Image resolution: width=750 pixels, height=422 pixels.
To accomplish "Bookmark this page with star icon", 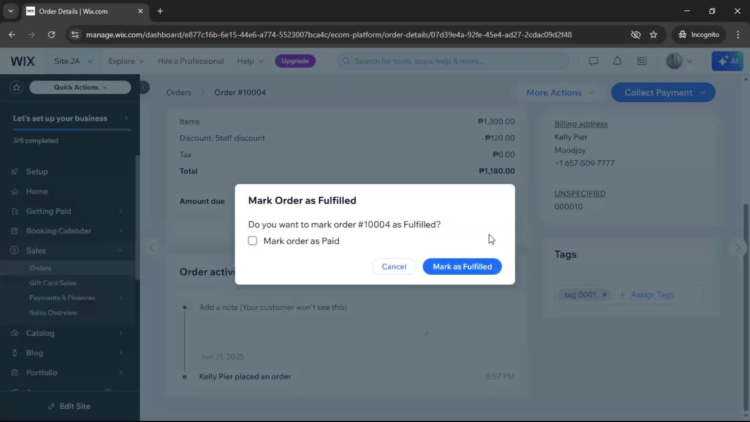I will pyautogui.click(x=653, y=35).
